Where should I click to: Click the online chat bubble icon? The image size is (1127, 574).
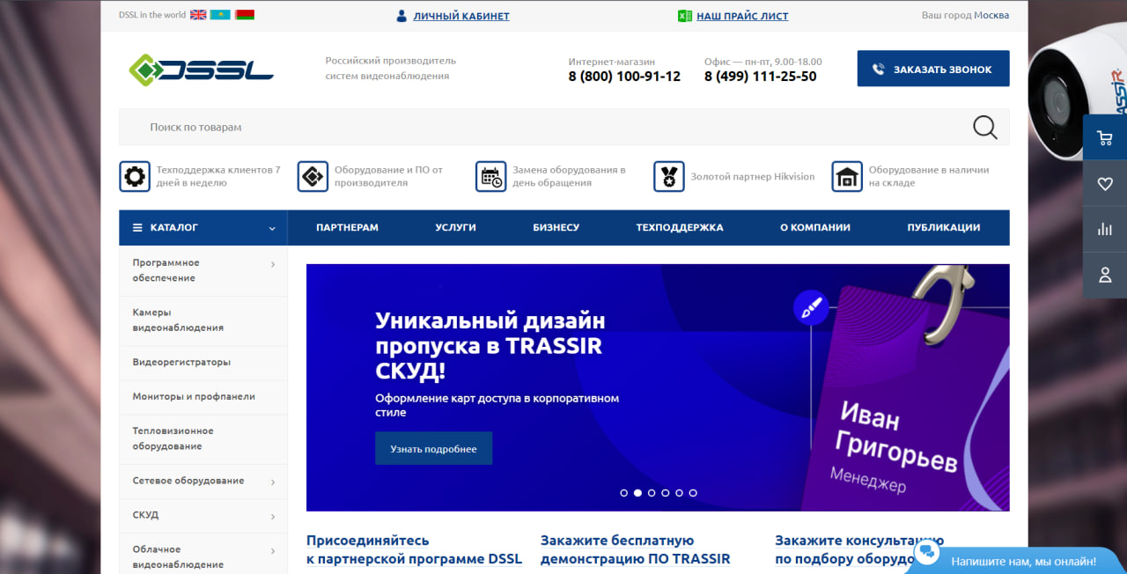pos(926,553)
